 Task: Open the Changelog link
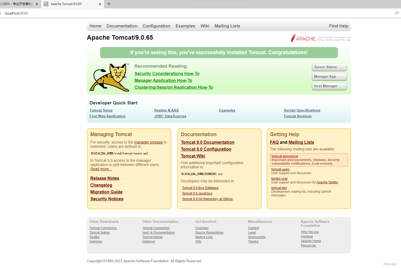[x=101, y=185]
